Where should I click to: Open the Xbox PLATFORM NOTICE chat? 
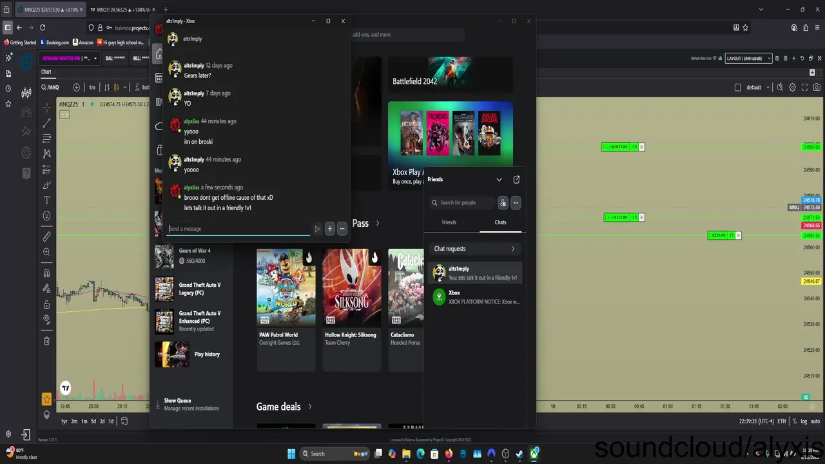474,297
